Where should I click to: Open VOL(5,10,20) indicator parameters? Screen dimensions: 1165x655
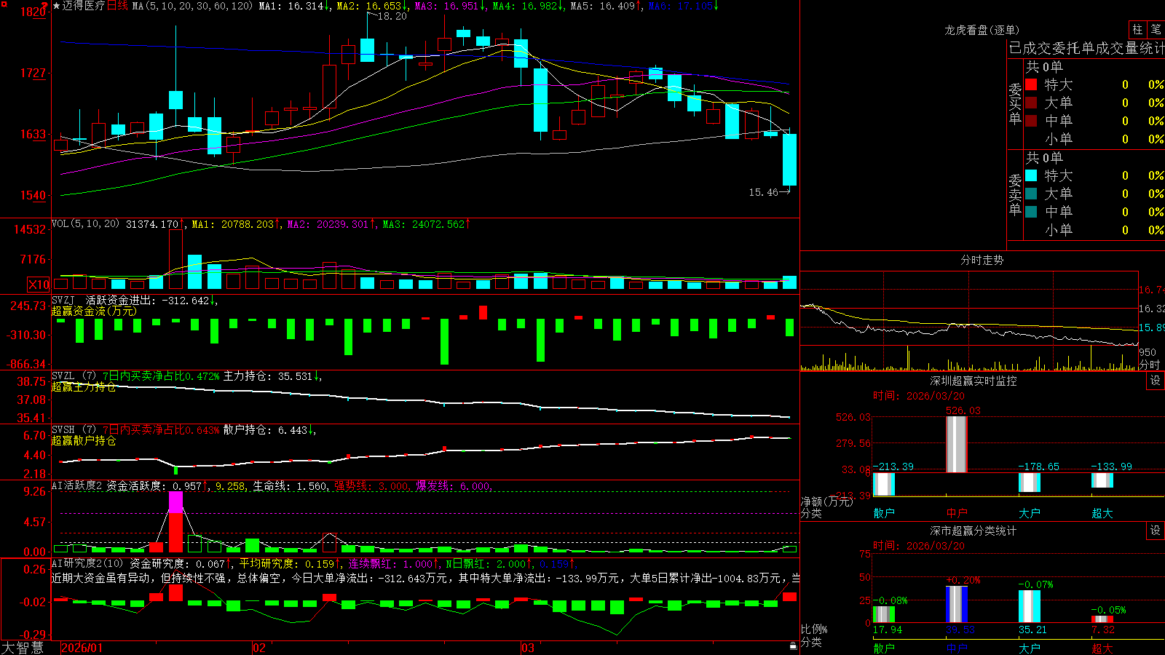86,224
